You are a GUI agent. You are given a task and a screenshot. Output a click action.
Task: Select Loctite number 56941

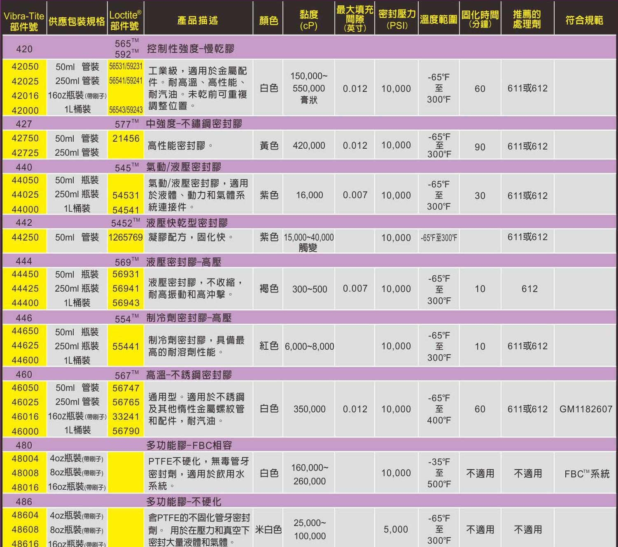point(126,288)
